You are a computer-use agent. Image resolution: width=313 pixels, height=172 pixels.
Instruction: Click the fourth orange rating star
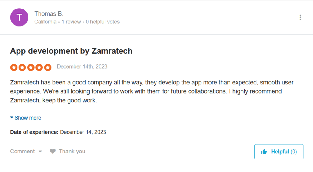[x=39, y=67]
